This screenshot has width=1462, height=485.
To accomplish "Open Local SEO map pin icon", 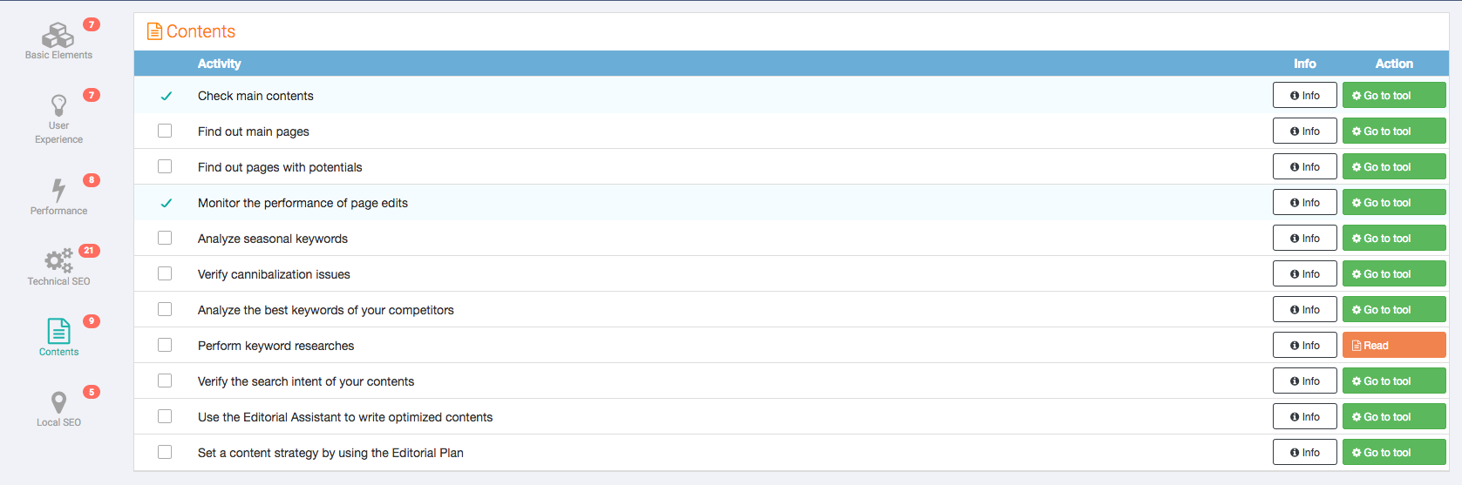I will [58, 402].
